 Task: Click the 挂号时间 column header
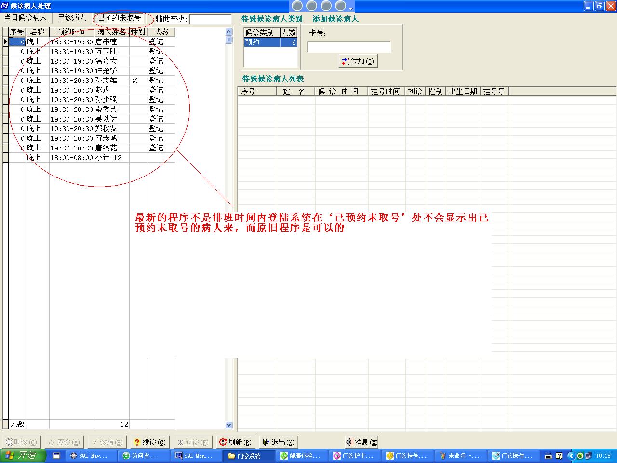tap(386, 91)
